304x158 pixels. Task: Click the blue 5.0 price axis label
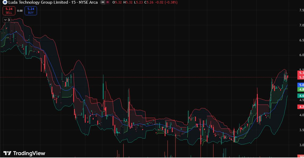tap(301, 85)
